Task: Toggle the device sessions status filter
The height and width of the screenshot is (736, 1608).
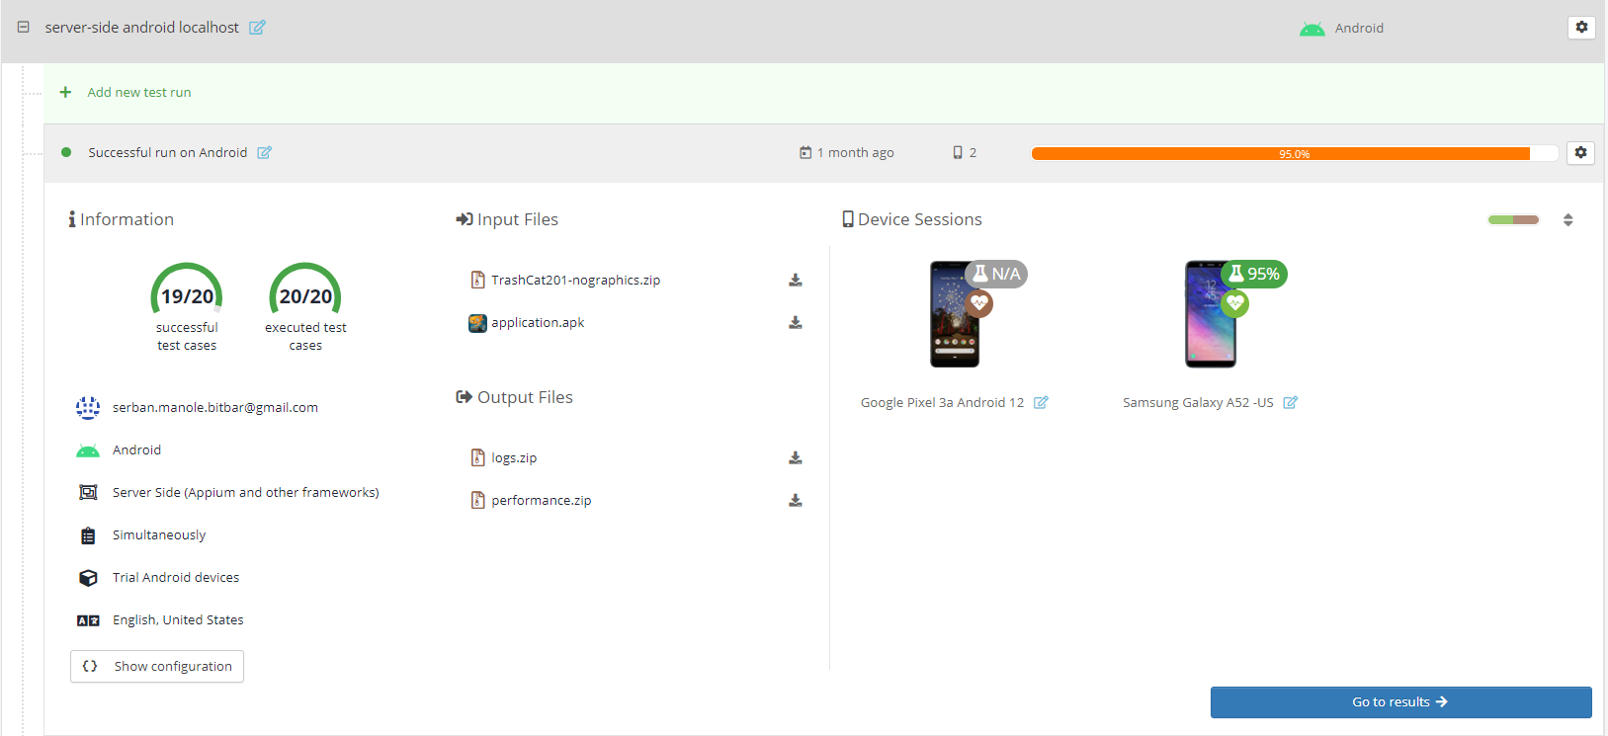Action: click(x=1513, y=220)
